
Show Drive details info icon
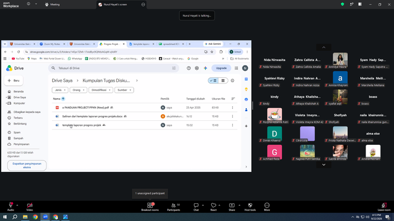(233, 80)
